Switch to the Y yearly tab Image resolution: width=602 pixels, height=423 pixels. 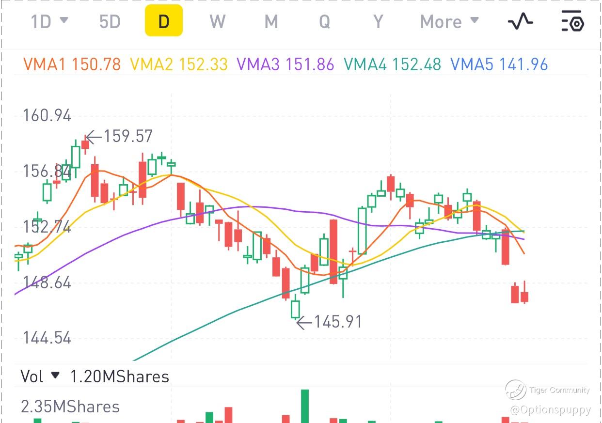(378, 22)
